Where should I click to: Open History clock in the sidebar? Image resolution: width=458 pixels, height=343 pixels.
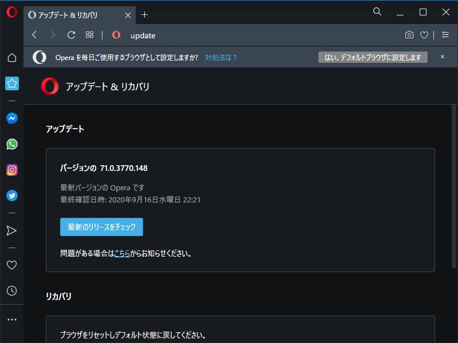(x=11, y=290)
